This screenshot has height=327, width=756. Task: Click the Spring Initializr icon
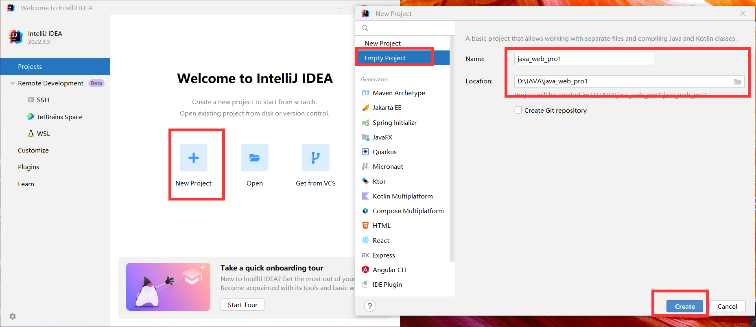click(365, 122)
